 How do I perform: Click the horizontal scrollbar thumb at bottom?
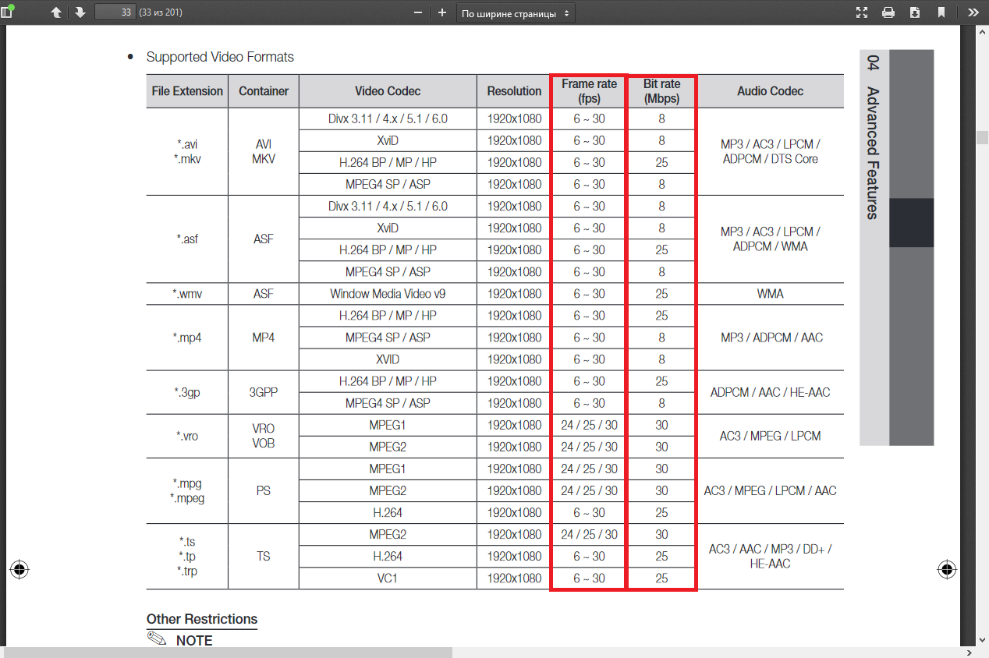click(x=228, y=652)
